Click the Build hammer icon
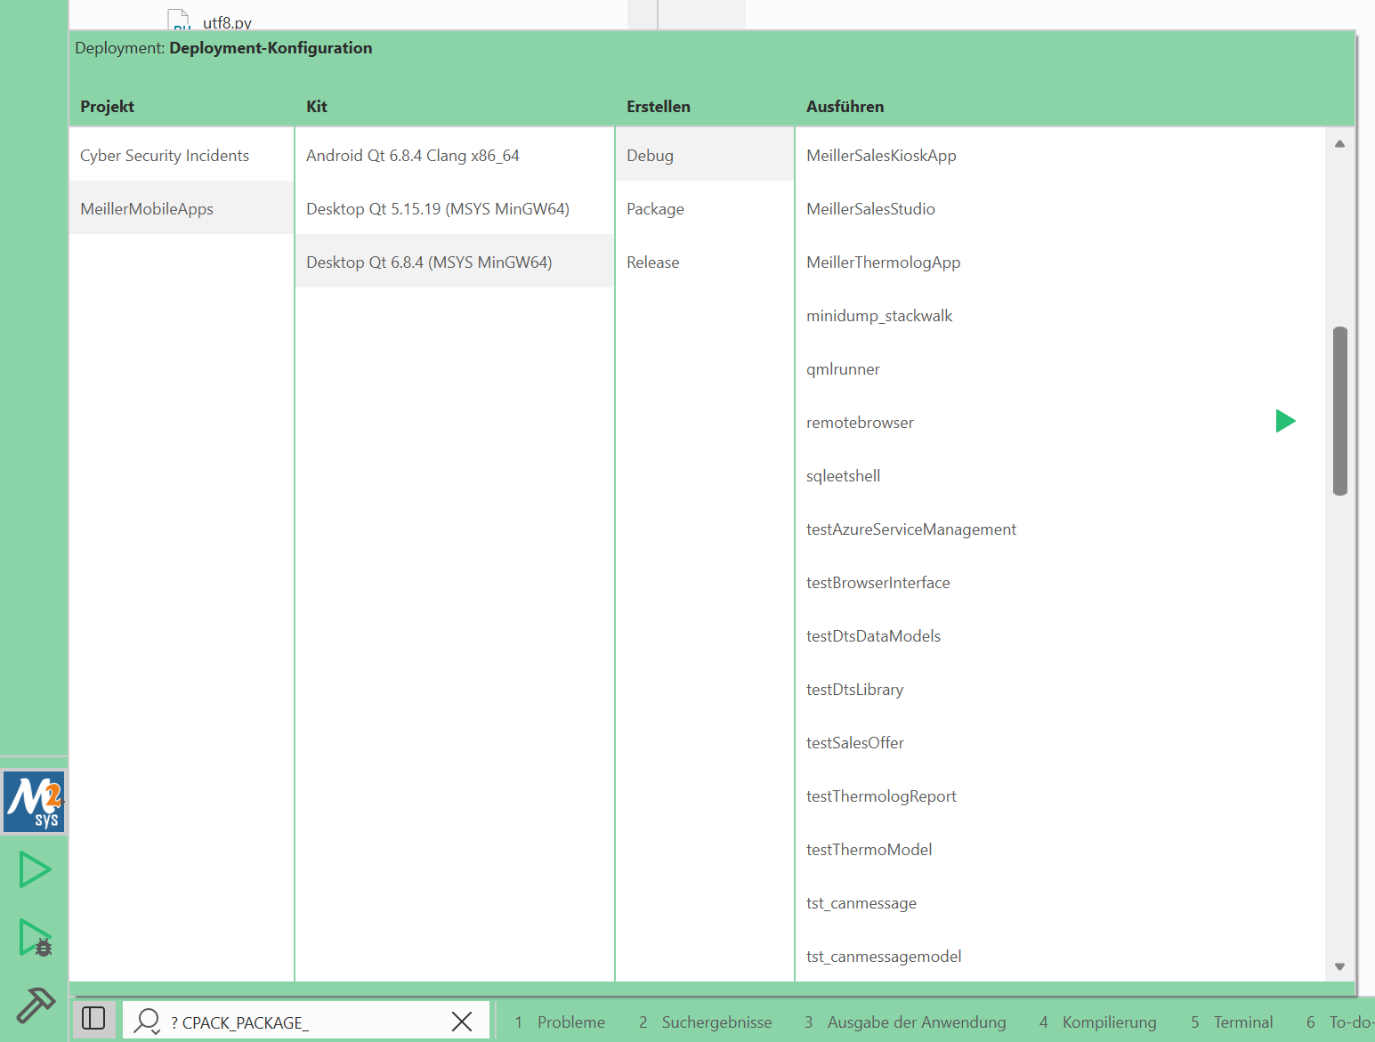The image size is (1375, 1042). click(36, 1006)
